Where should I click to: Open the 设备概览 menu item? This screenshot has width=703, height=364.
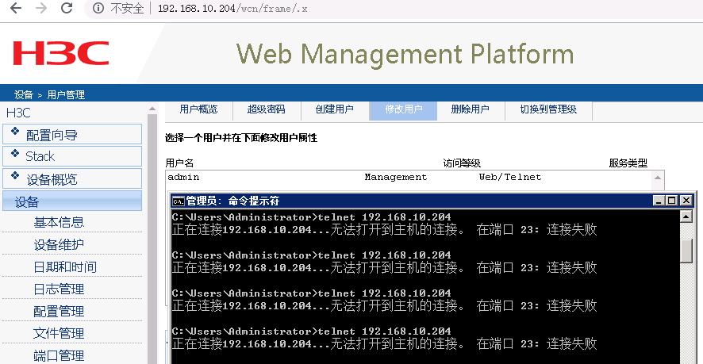point(72,179)
